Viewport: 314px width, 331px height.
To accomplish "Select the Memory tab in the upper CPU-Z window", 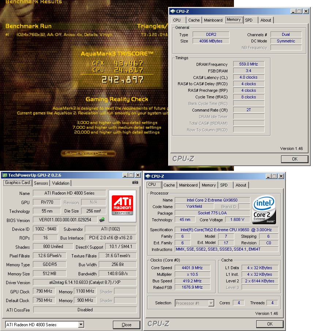I will [x=234, y=20].
